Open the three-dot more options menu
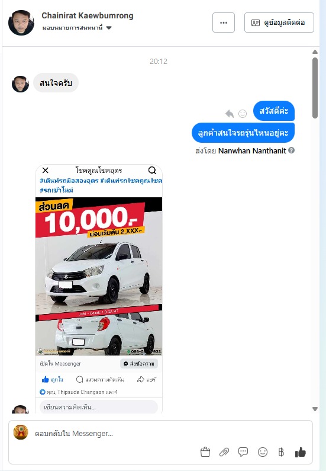 (x=224, y=23)
